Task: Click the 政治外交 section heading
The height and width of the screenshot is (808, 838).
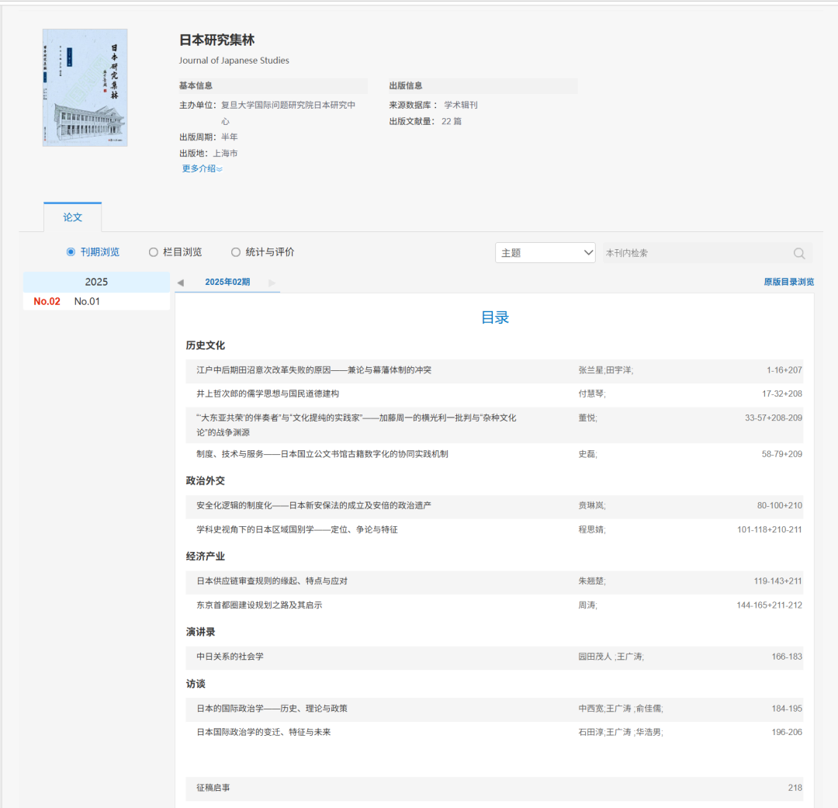Action: tap(205, 480)
